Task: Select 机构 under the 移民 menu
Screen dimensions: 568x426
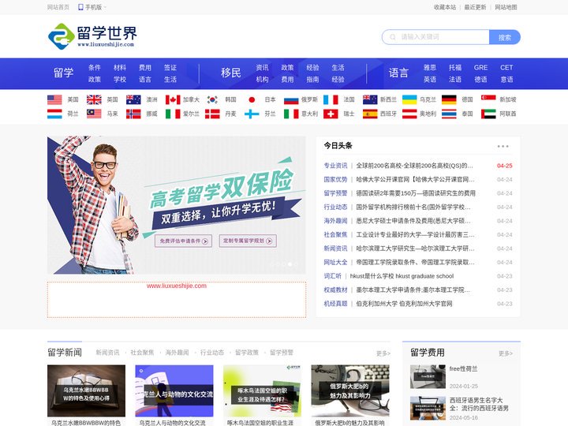Action: tap(262, 80)
